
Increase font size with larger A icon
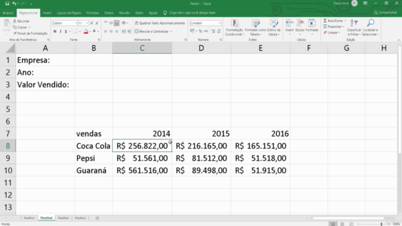[x=92, y=23]
